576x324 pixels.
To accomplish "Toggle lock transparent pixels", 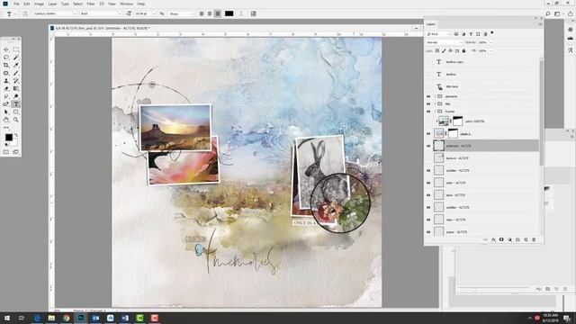I will [437, 50].
